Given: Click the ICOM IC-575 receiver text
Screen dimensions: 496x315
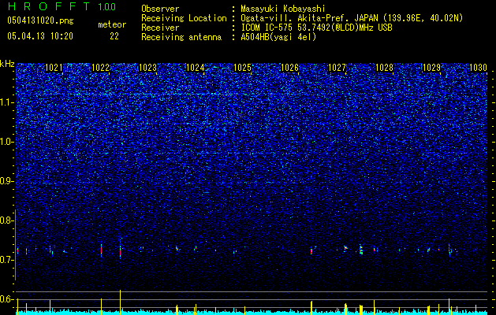Looking at the screenshot, I should 316,28.
